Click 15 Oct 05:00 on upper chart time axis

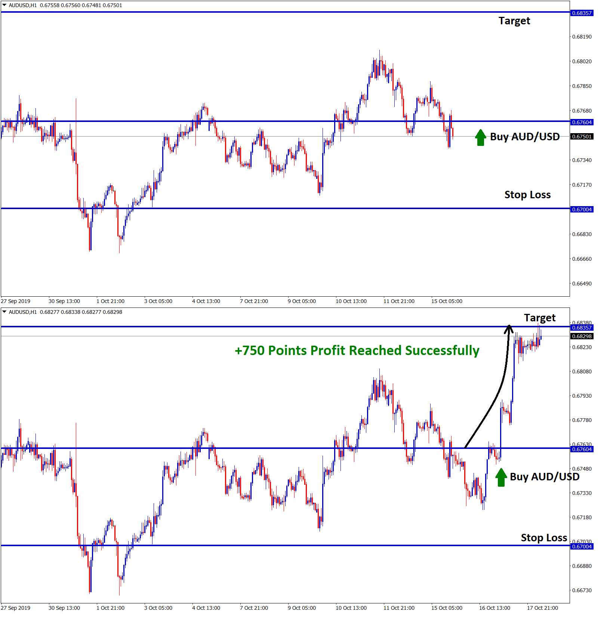[447, 301]
